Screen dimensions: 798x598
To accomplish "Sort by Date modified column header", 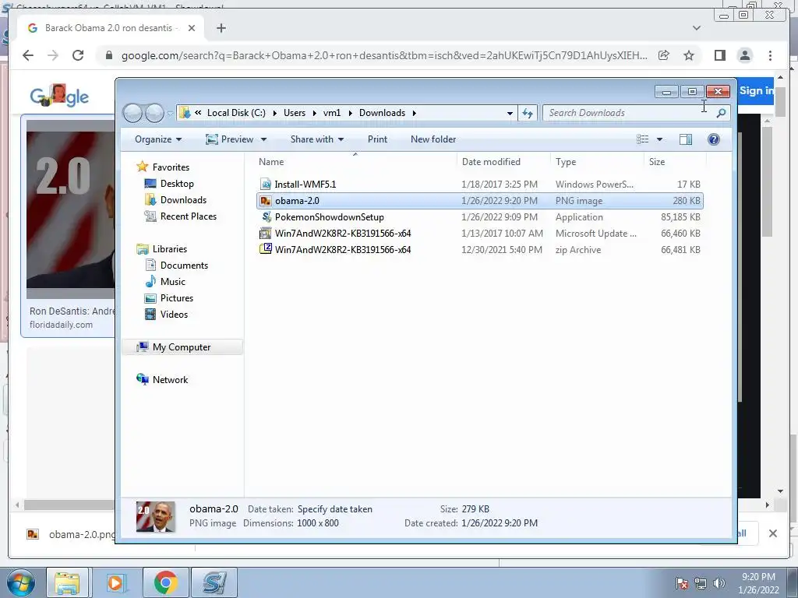I will click(504, 162).
